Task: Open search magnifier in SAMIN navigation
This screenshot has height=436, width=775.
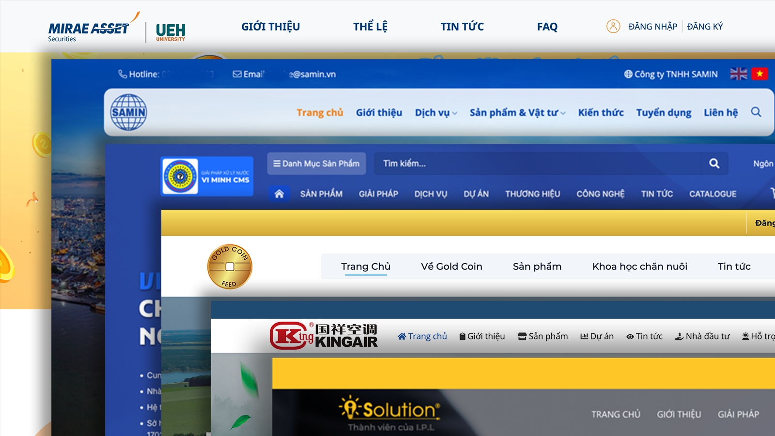Action: click(x=756, y=112)
